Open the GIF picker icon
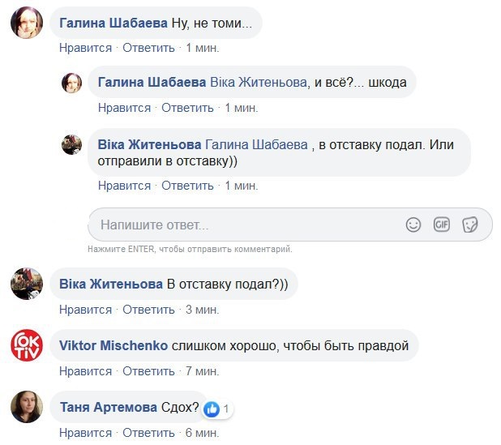The image size is (501, 445). pyautogui.click(x=441, y=225)
